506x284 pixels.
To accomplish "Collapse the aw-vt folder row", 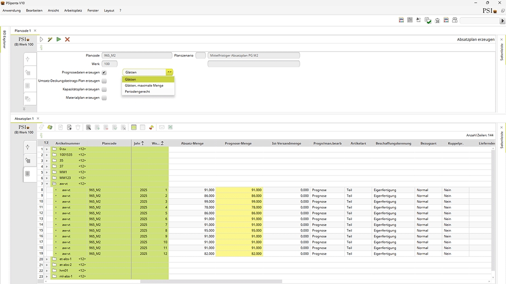I will (x=47, y=184).
